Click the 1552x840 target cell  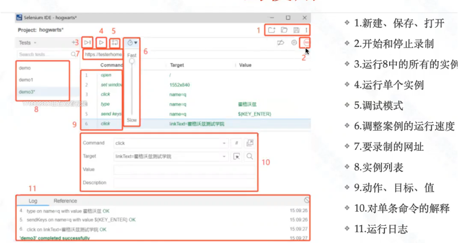(180, 85)
